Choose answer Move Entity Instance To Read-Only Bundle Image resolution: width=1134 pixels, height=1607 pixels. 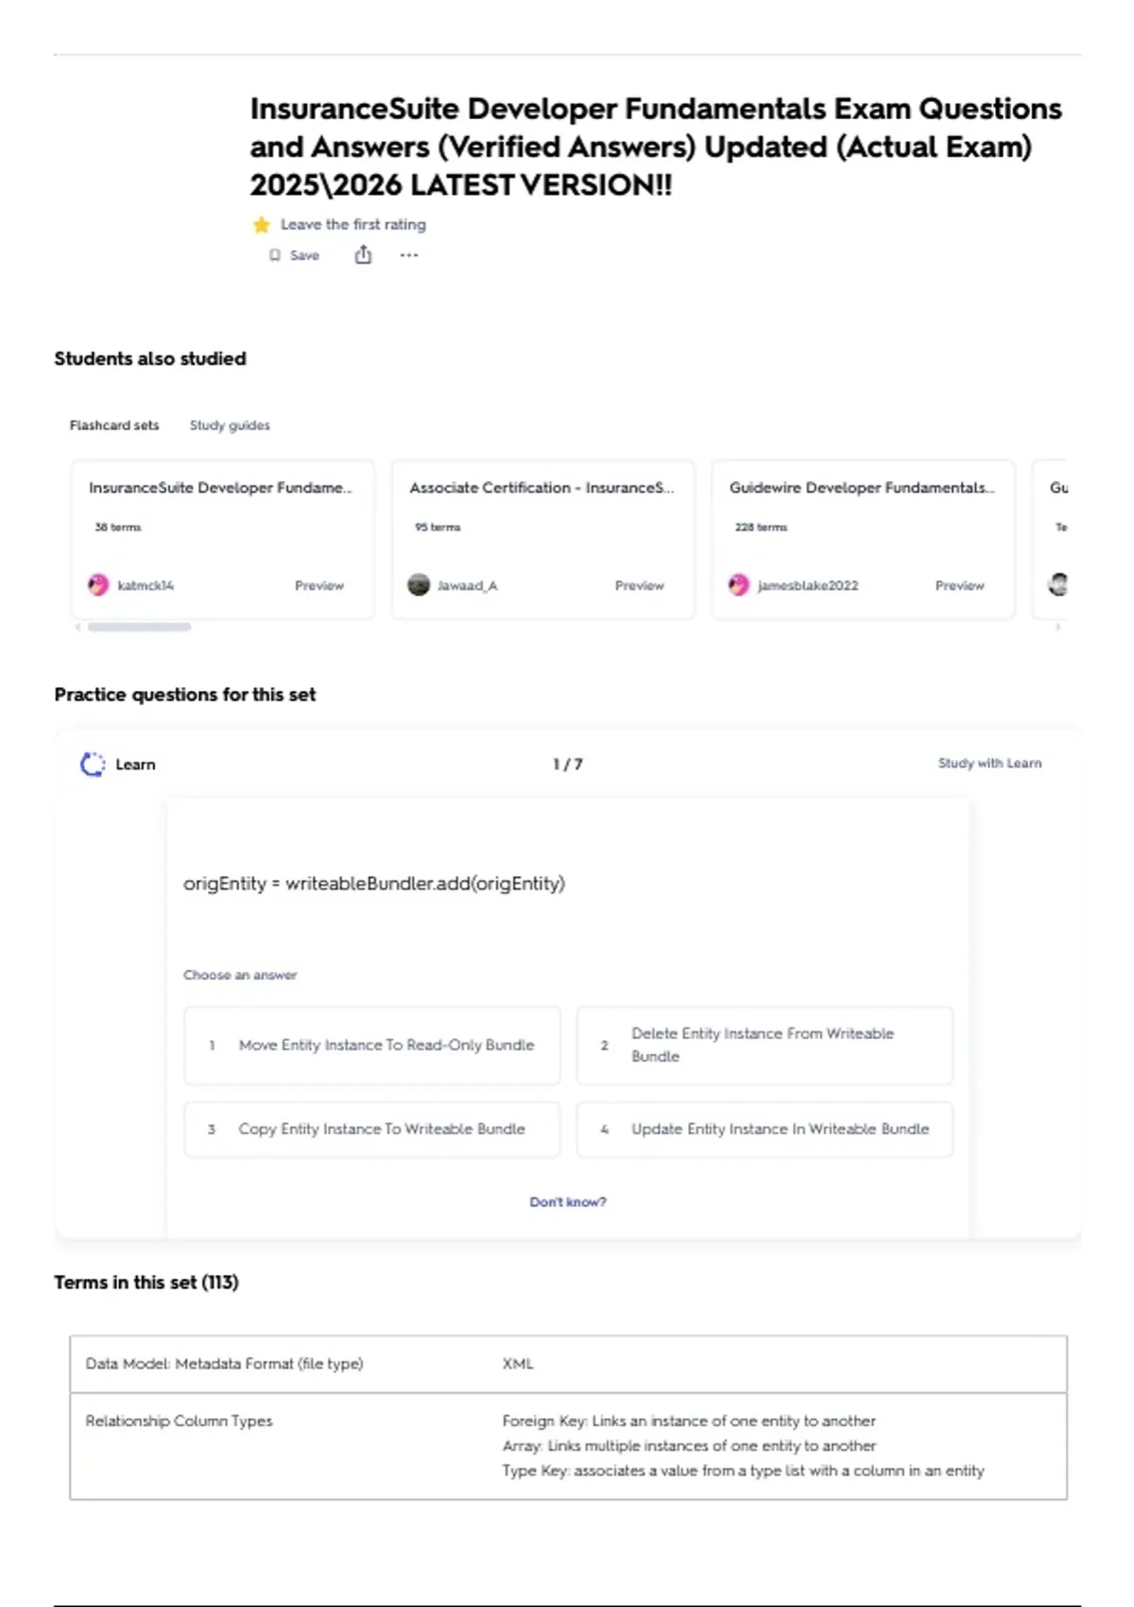[x=372, y=1045]
